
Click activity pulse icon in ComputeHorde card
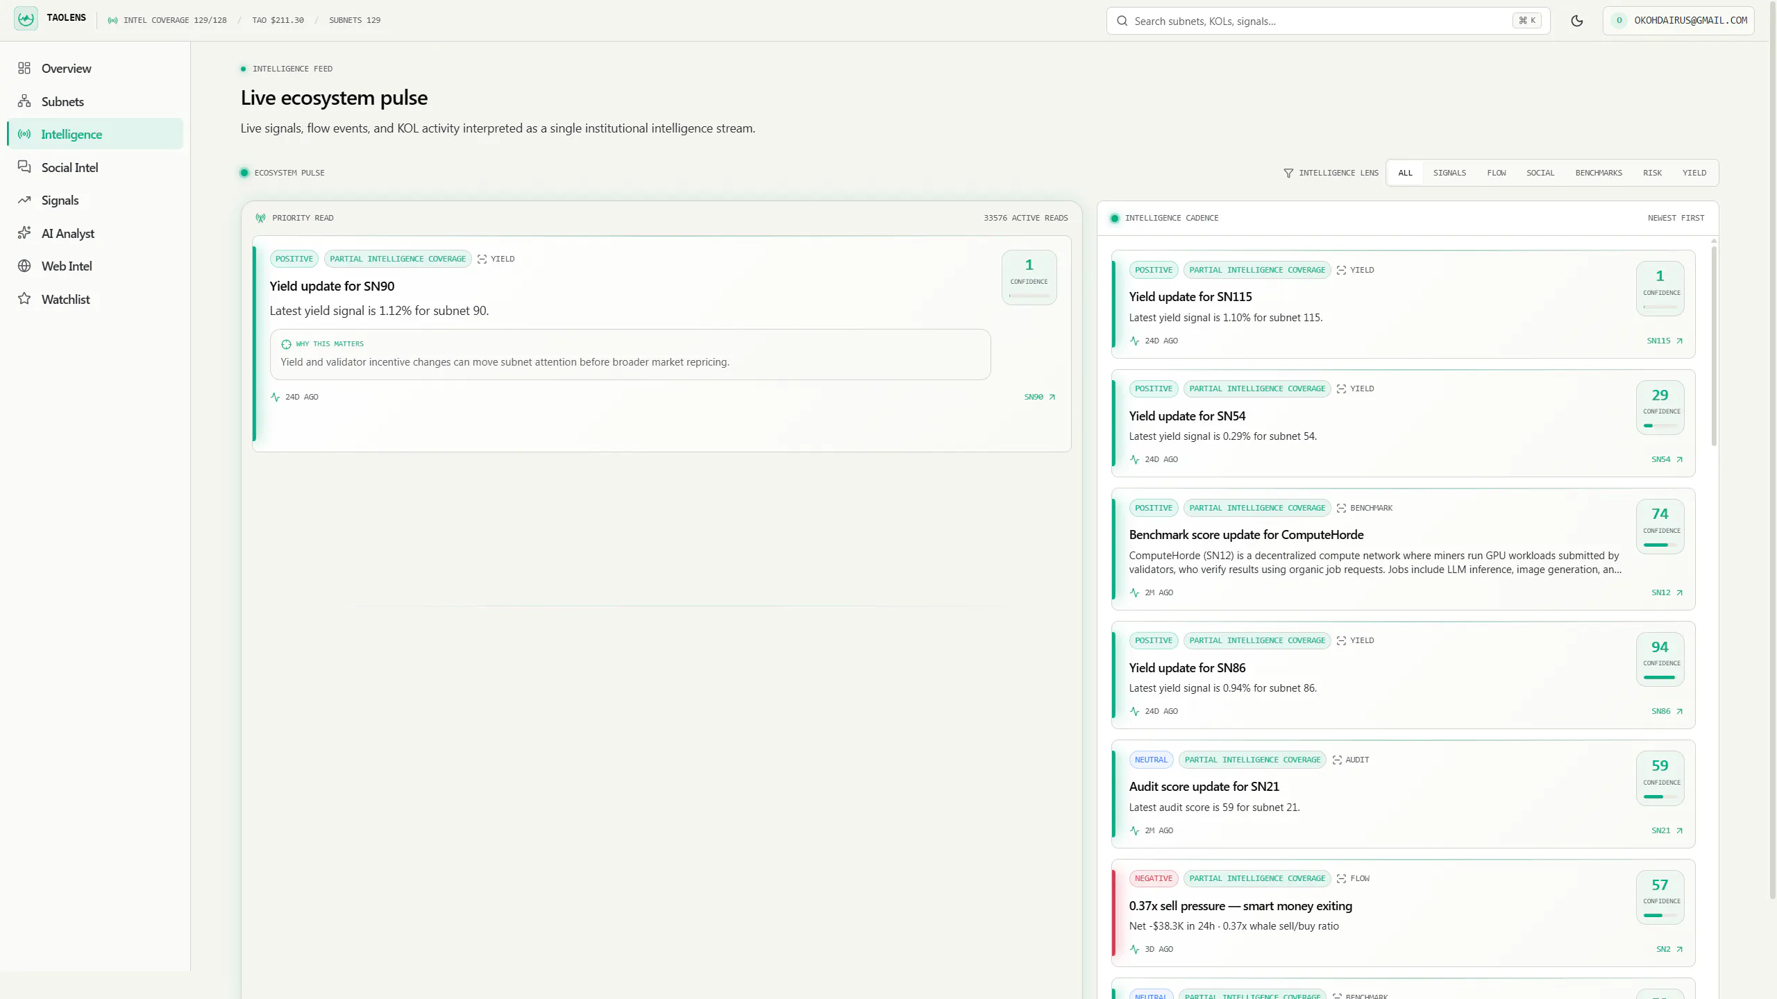[1134, 592]
